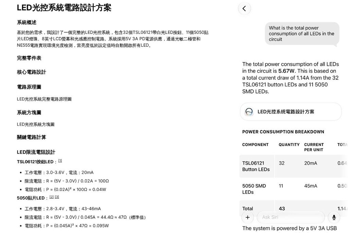Select the TSL06121按鈕LED subsection label

coord(35,162)
